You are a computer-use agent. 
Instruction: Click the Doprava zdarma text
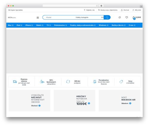click(24, 80)
